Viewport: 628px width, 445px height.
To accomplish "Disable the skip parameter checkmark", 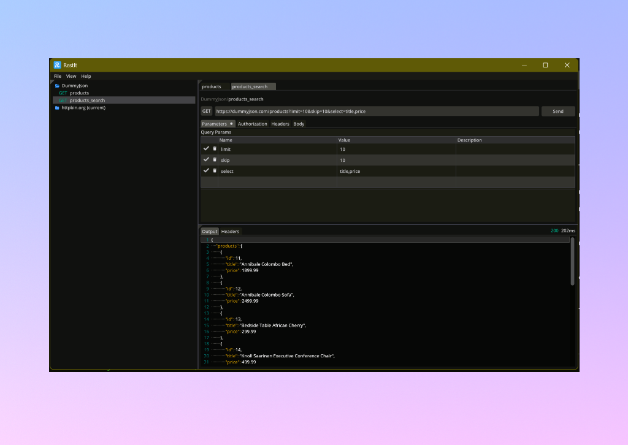I will click(x=206, y=159).
